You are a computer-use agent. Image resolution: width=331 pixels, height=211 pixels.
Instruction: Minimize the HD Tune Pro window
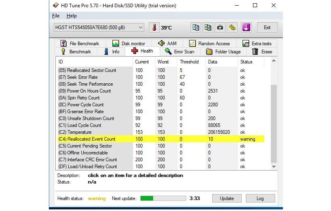(237, 5)
